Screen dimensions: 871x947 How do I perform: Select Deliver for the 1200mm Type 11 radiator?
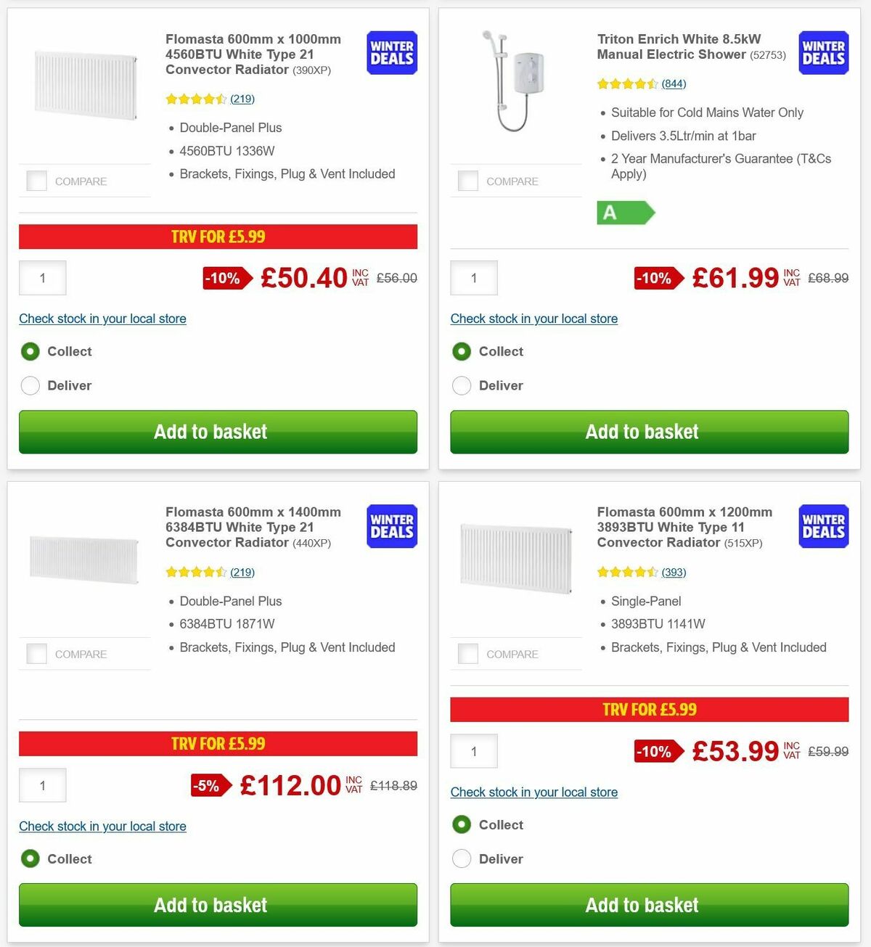click(462, 858)
